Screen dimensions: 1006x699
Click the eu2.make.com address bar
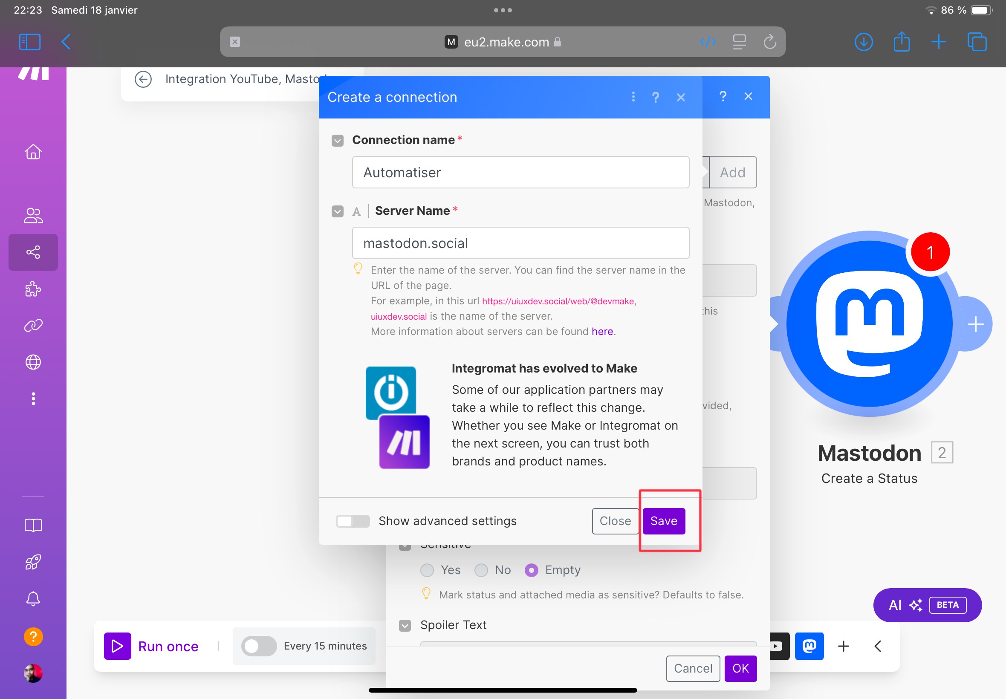coord(502,42)
